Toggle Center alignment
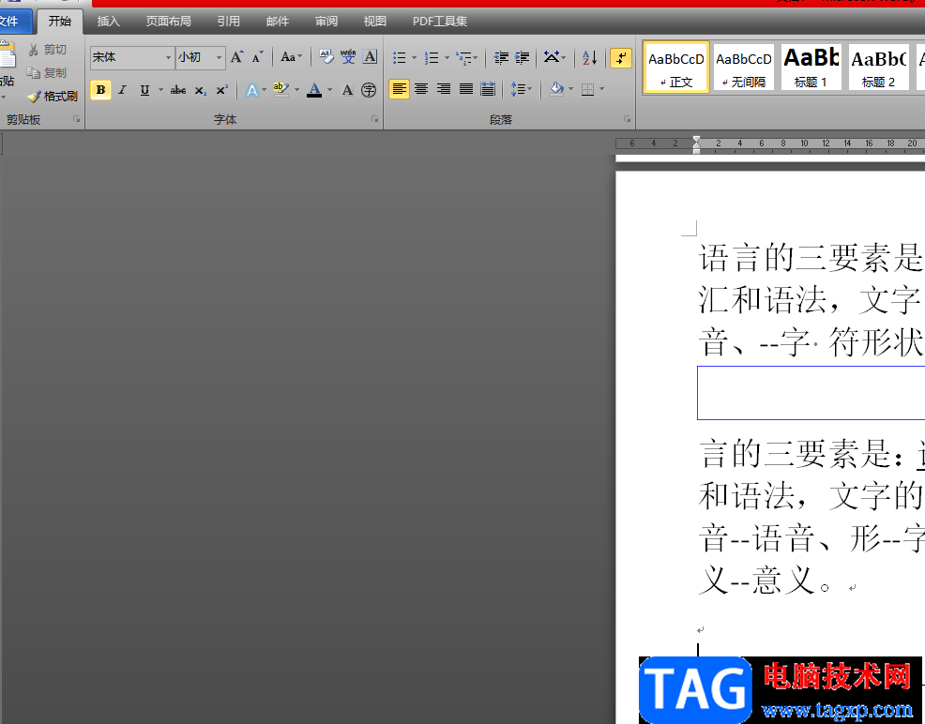The image size is (925, 724). [x=421, y=89]
